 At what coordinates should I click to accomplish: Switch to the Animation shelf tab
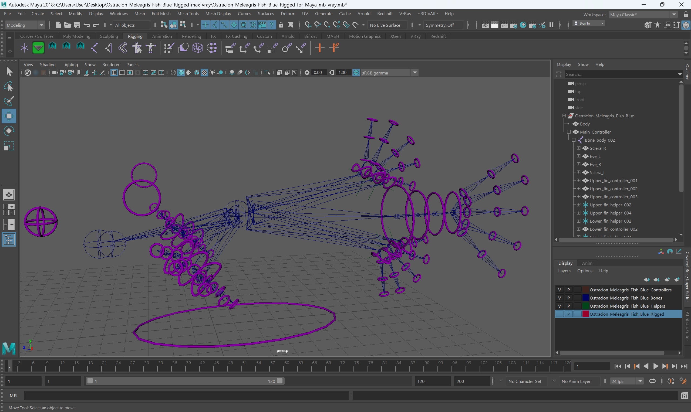162,36
